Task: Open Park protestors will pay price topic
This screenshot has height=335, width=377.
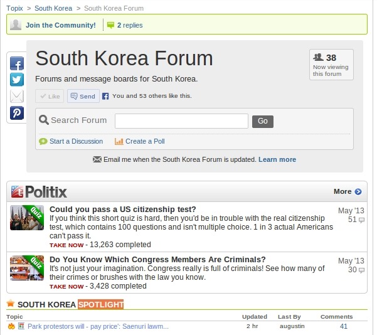Action: (98, 326)
